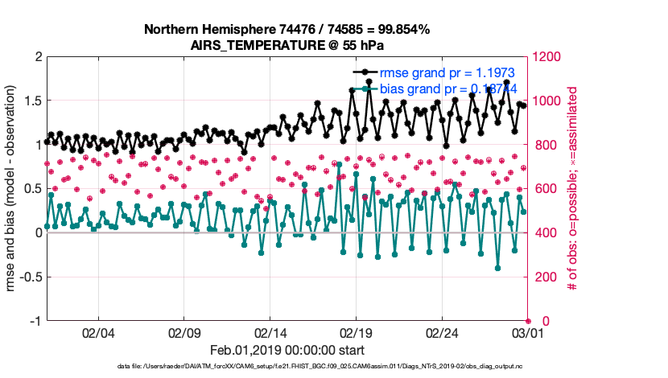Click the black rmse legend line marker

[365, 73]
